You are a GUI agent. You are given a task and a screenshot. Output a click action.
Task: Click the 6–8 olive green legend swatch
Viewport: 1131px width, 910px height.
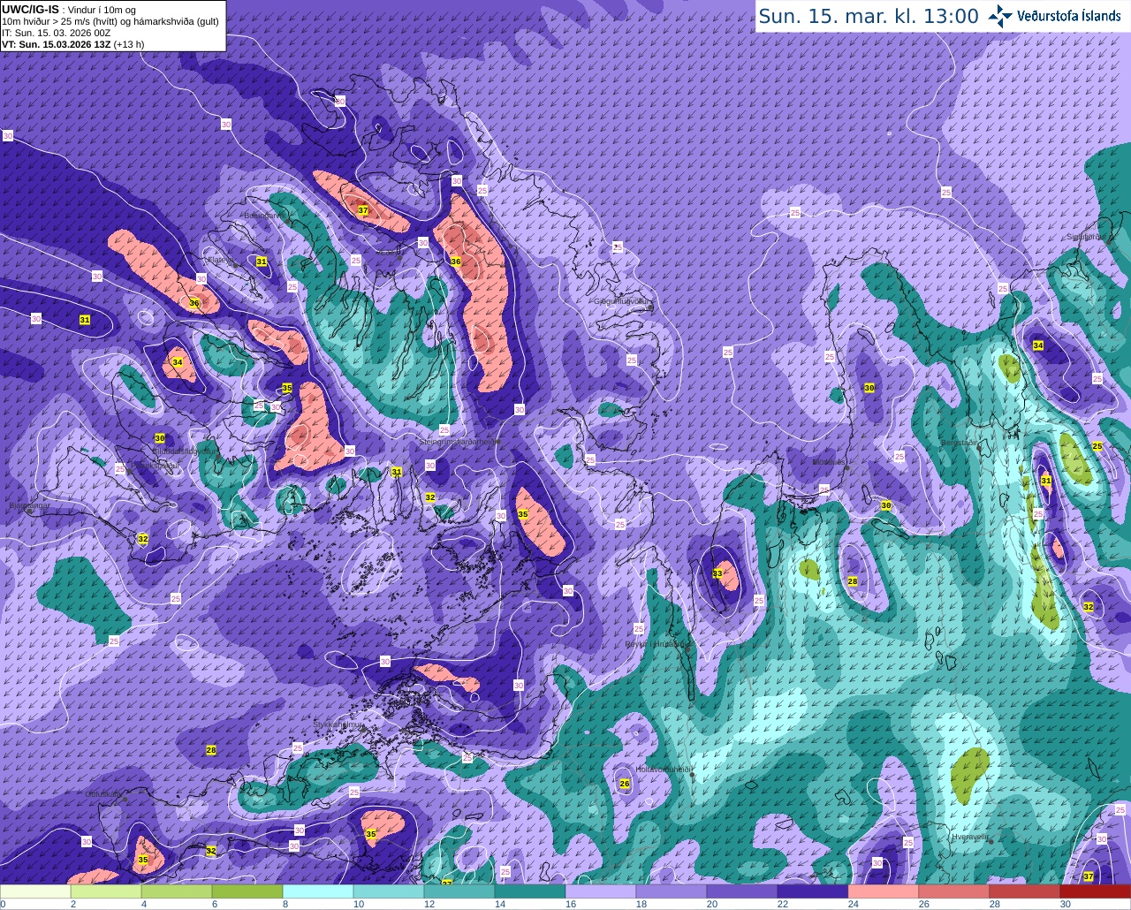coord(247,891)
